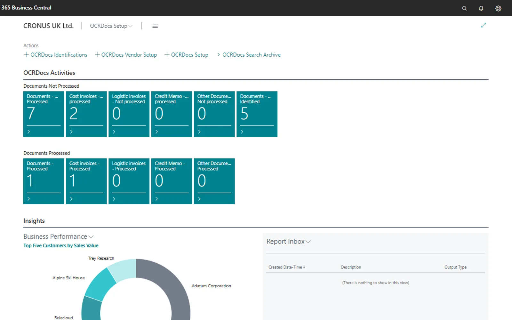
Task: Click arrow in Logistic invoices - Processed tile
Action: [114, 199]
